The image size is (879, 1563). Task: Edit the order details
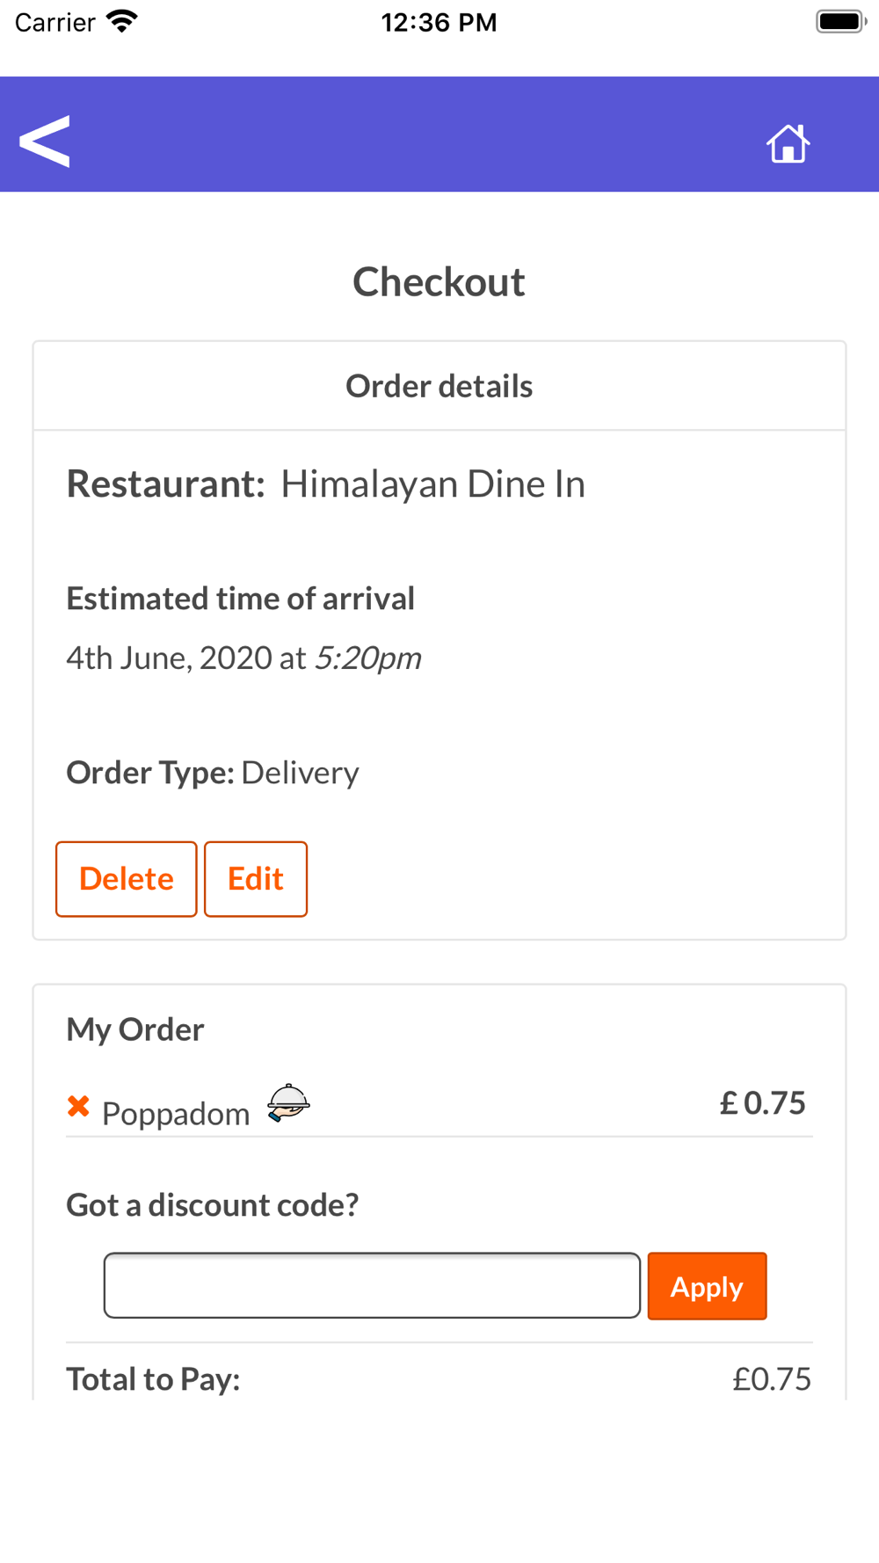coord(256,879)
